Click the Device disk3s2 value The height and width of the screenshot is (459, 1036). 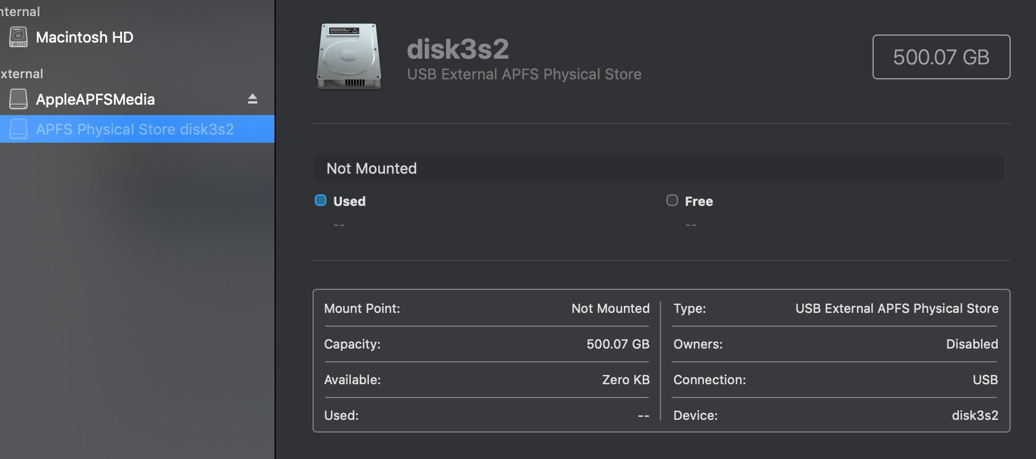pos(974,415)
